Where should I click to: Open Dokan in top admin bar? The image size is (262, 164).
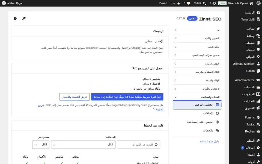[x=163, y=3]
